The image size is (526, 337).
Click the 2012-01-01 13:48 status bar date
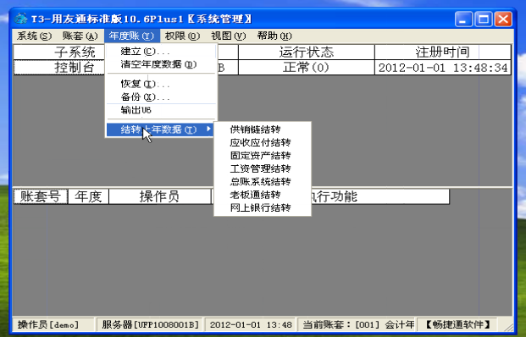250,324
